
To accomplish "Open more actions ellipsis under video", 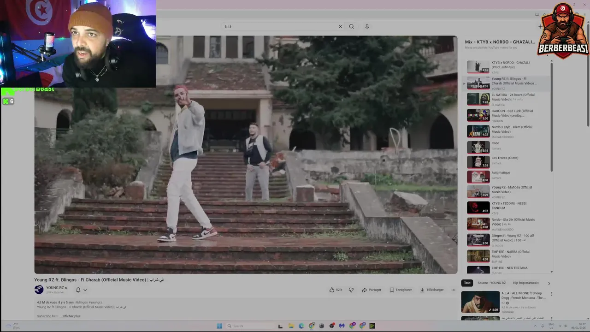I will click(453, 290).
